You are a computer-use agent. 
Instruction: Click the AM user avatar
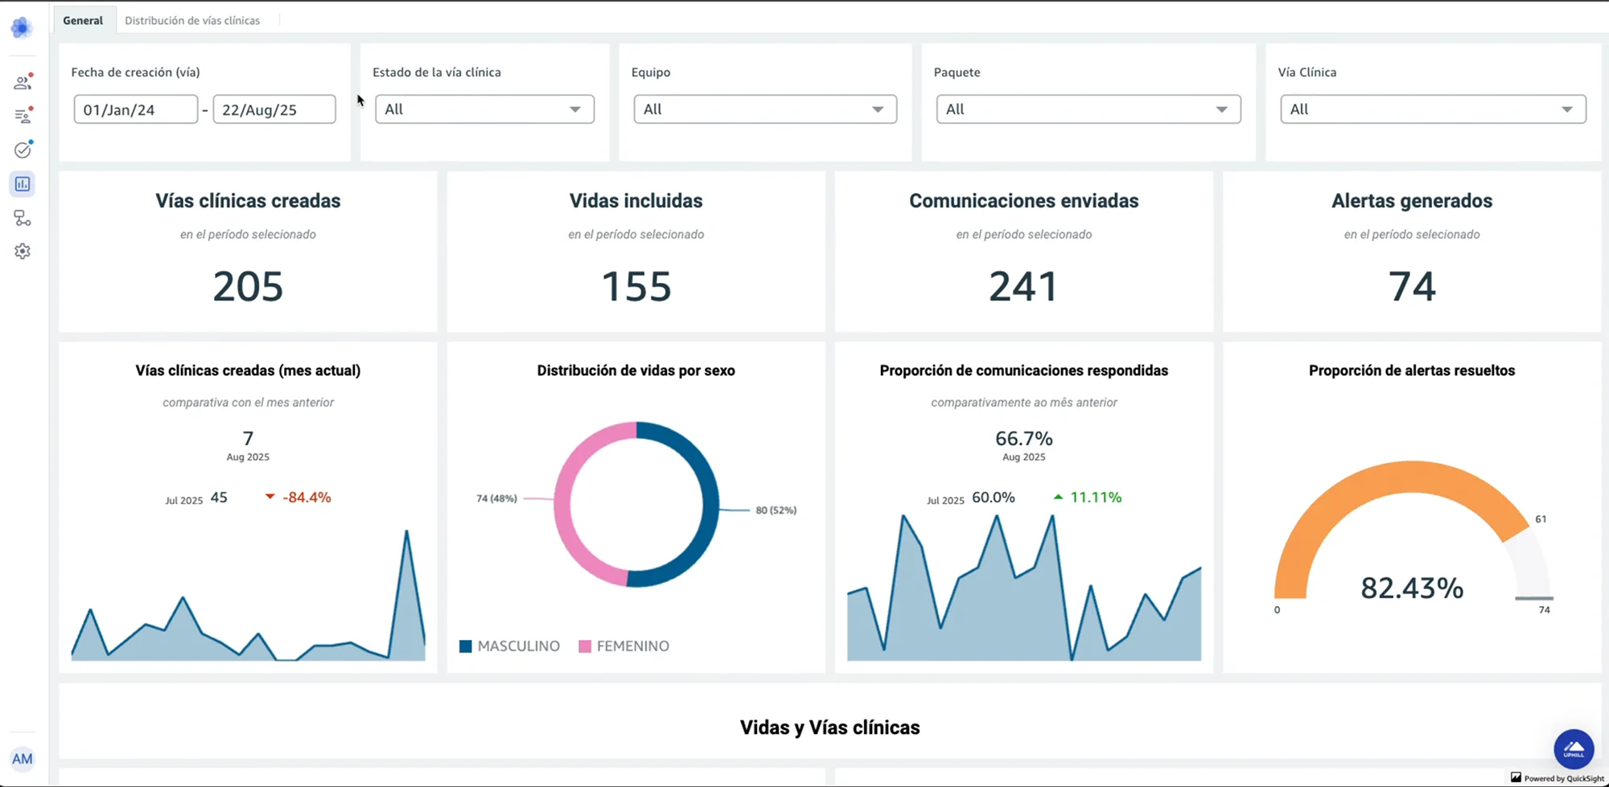(23, 759)
